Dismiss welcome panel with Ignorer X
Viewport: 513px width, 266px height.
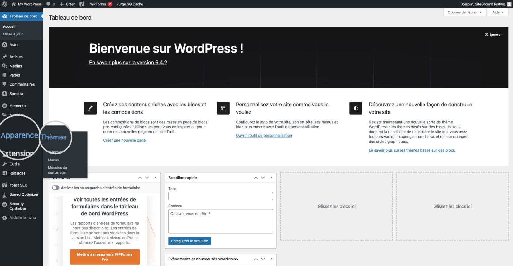[493, 35]
